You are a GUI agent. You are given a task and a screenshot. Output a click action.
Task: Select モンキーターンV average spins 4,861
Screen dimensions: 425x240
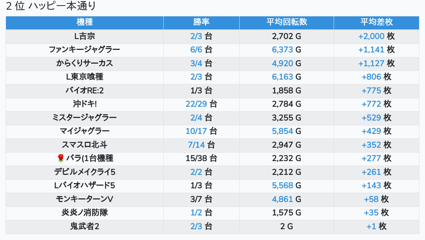click(283, 199)
